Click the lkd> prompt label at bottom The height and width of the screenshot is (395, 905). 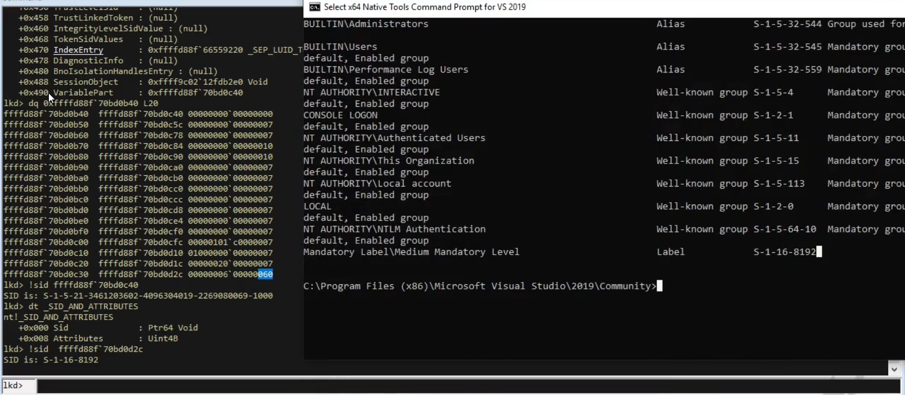pos(13,385)
